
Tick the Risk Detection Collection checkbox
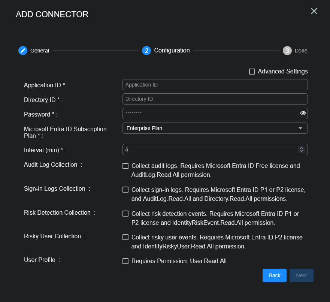pyautogui.click(x=125, y=214)
